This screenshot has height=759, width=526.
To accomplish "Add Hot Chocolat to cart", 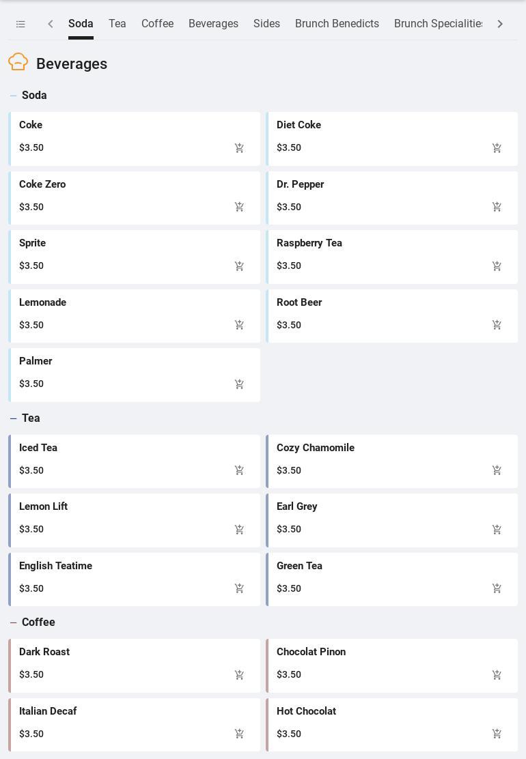I will click(x=497, y=734).
